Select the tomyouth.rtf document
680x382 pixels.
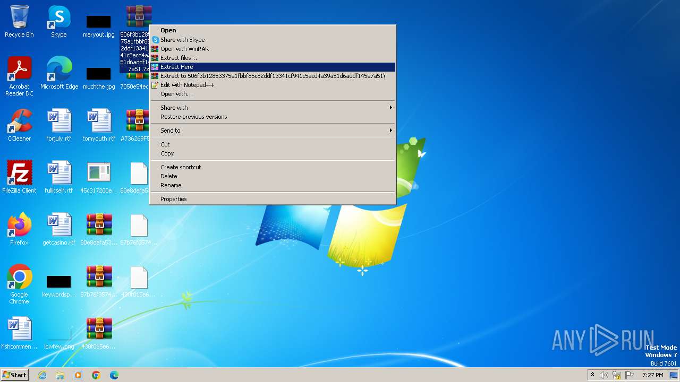(98, 125)
